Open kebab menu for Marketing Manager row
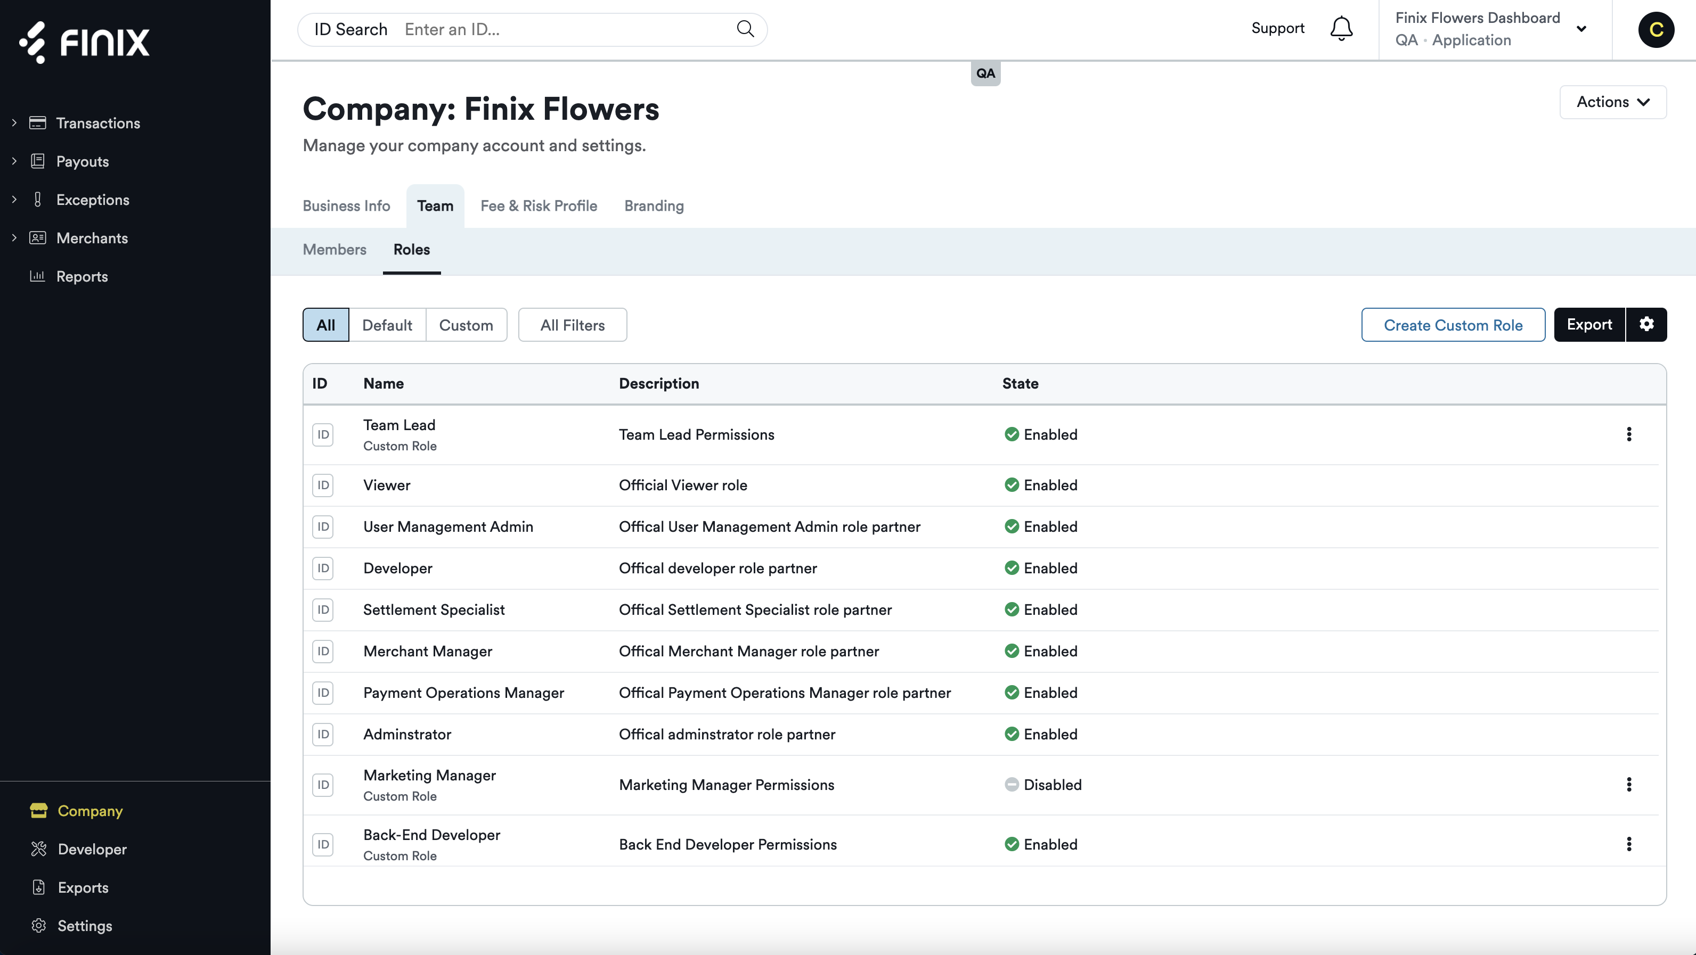This screenshot has height=955, width=1696. click(x=1629, y=785)
